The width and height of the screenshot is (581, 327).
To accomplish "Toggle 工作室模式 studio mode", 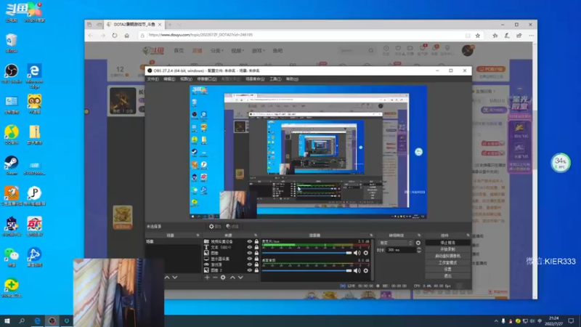I will [447, 262].
